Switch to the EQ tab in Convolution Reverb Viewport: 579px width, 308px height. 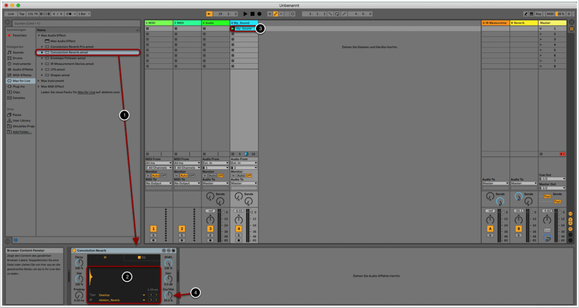(x=141, y=257)
